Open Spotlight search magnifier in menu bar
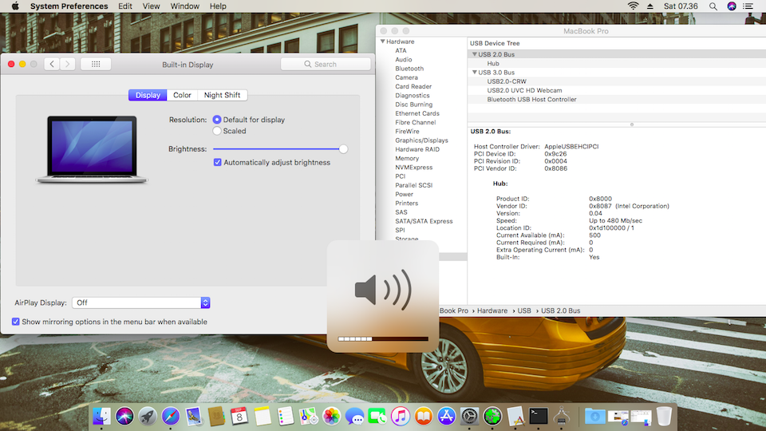Viewport: 766px width, 431px height. [x=713, y=6]
